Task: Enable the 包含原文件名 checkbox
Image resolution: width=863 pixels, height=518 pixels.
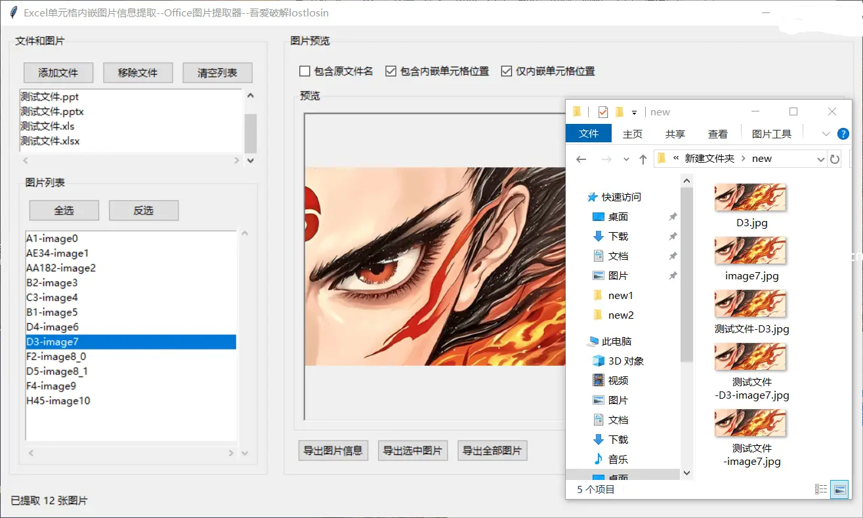Action: (305, 71)
